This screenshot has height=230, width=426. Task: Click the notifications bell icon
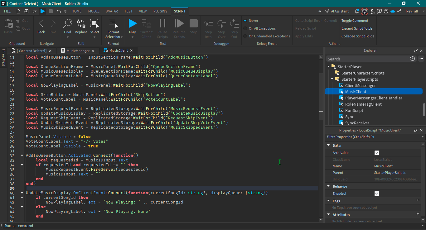357,11
